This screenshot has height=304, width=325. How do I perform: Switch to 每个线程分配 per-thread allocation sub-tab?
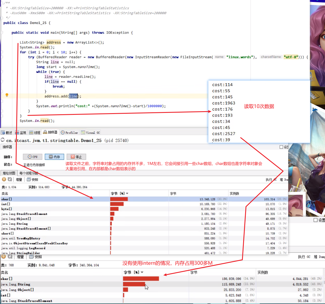[29, 173]
